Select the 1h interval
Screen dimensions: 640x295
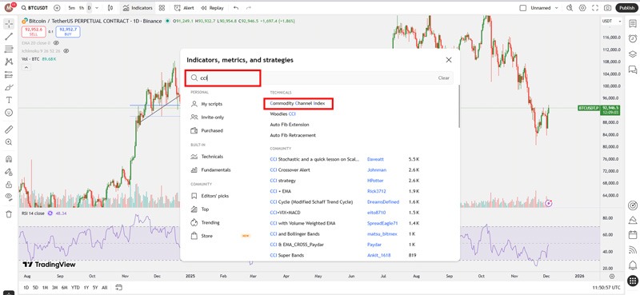pyautogui.click(x=82, y=8)
